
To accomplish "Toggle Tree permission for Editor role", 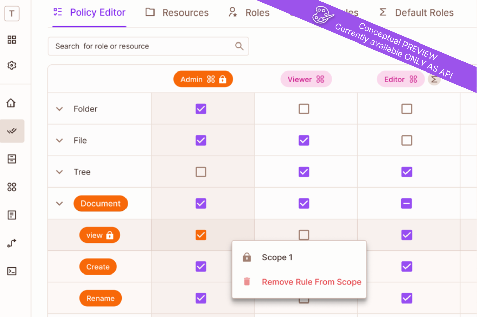I will pyautogui.click(x=406, y=172).
